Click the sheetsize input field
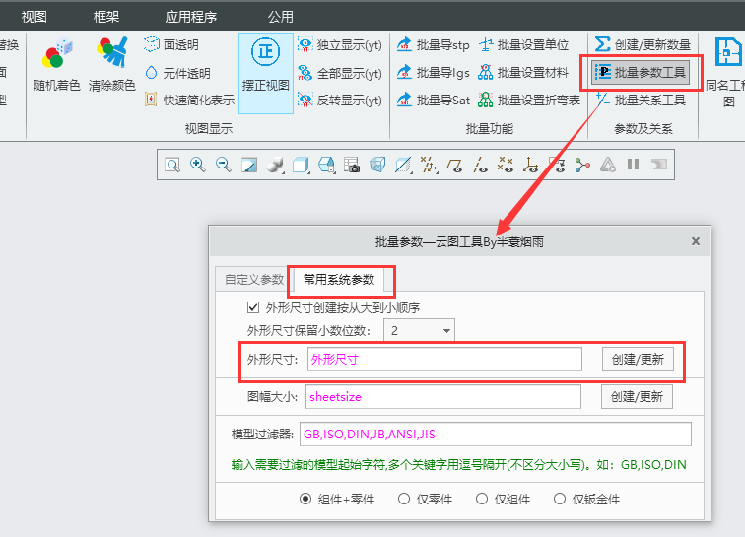 pos(443,397)
